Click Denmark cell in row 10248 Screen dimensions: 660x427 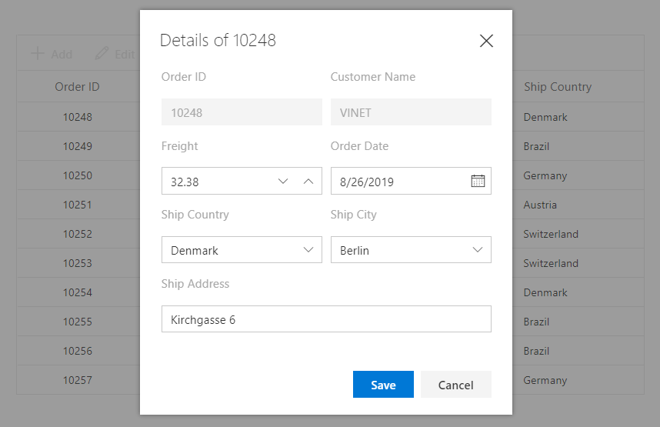(545, 117)
